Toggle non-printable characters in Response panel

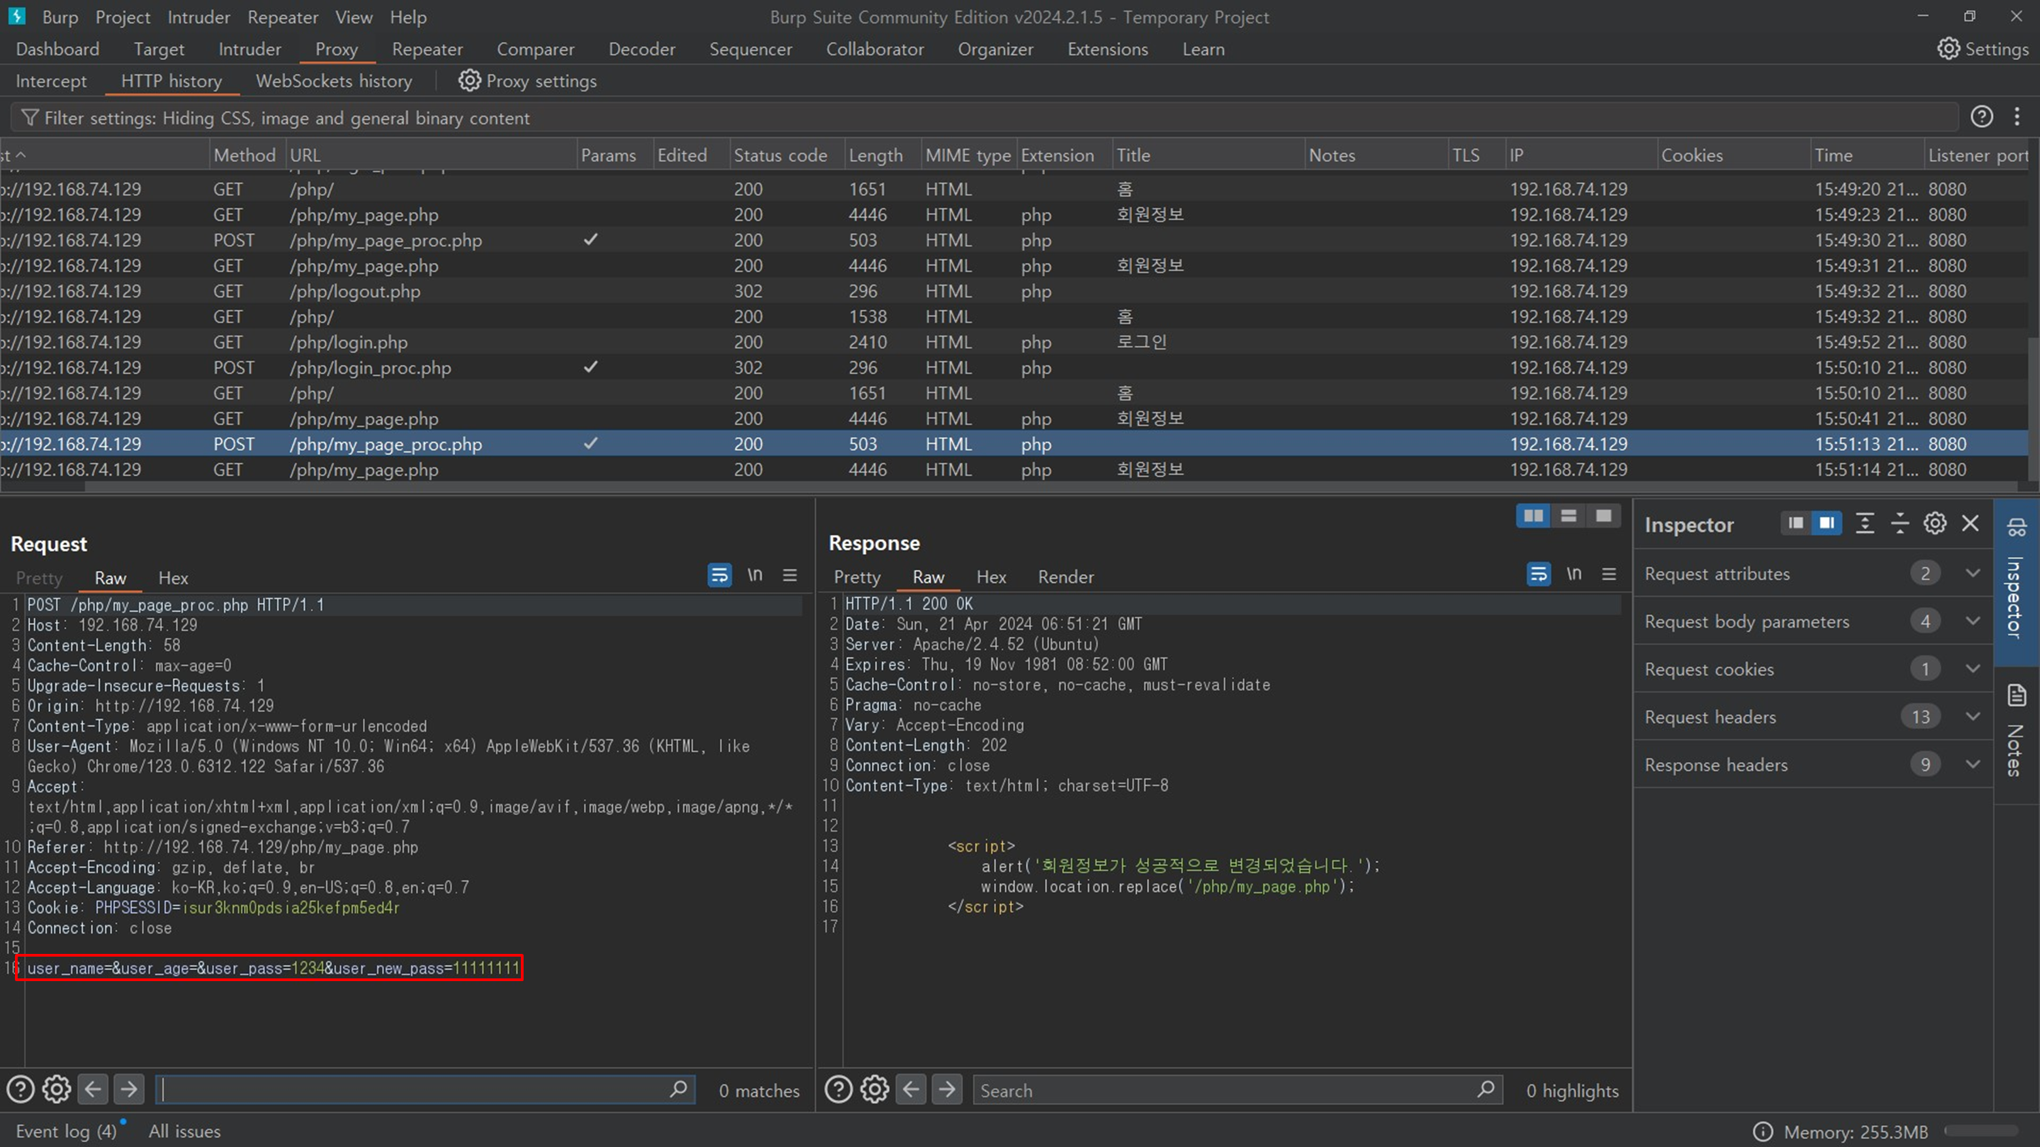pos(1574,575)
